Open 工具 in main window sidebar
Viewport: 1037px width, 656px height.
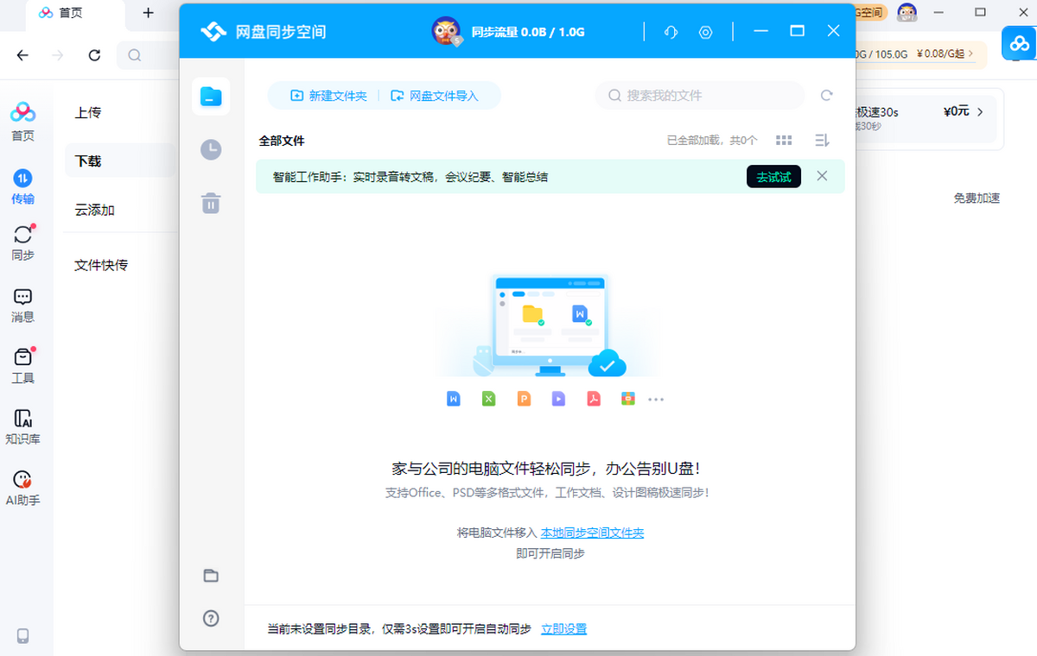[22, 366]
